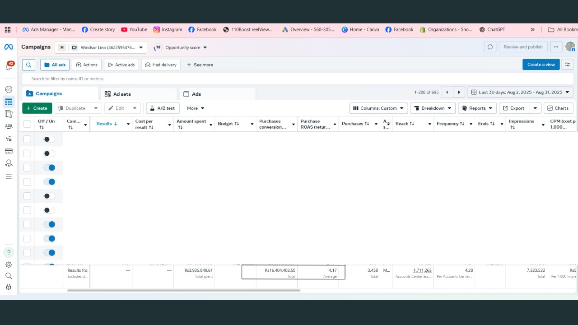Click the green Create button
The image size is (578, 325).
(37, 108)
